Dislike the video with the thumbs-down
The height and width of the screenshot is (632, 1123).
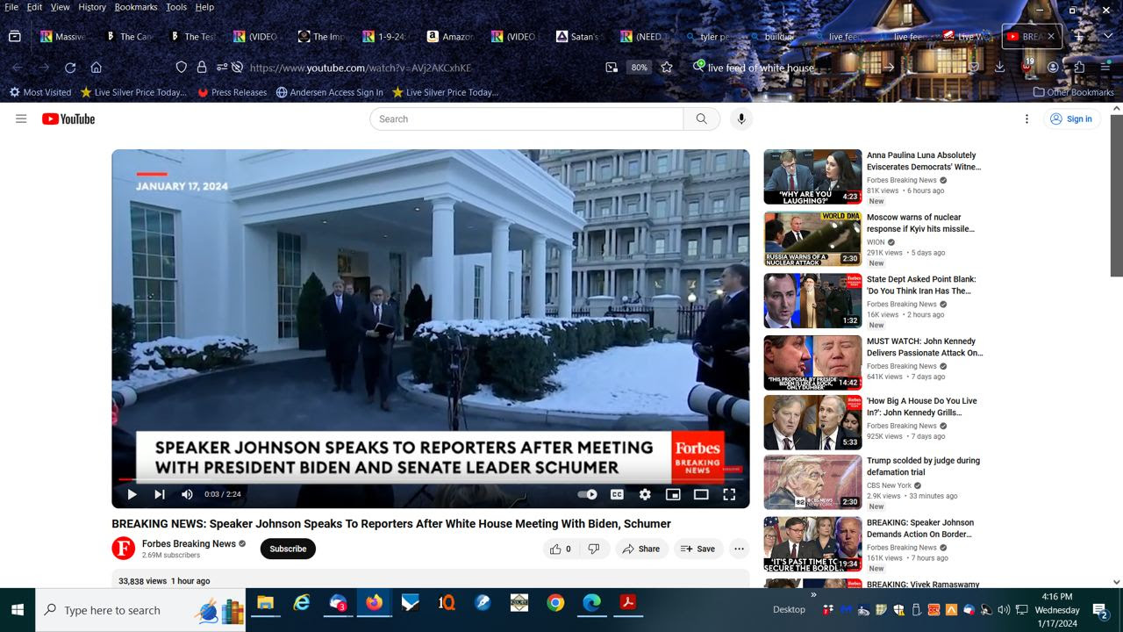tap(594, 549)
